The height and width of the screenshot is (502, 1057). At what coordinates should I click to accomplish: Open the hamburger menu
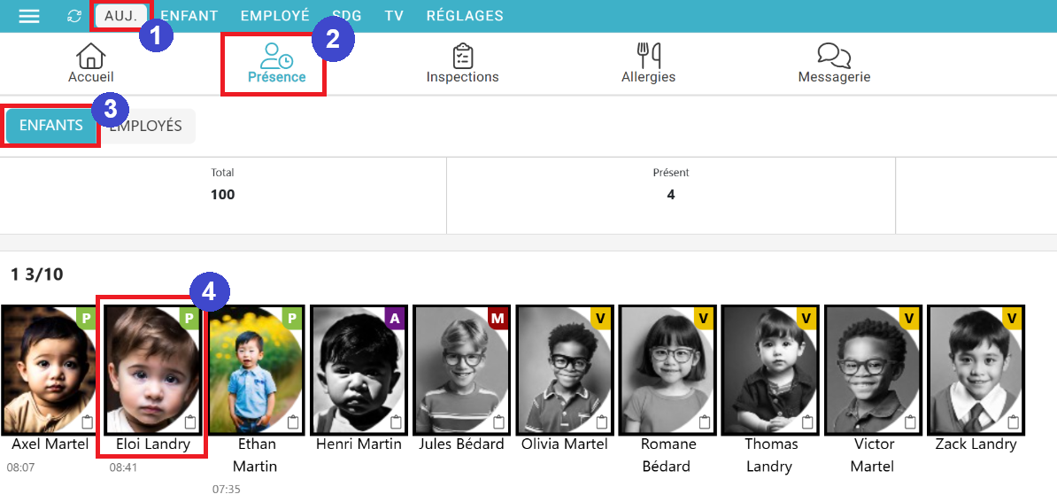tap(29, 16)
